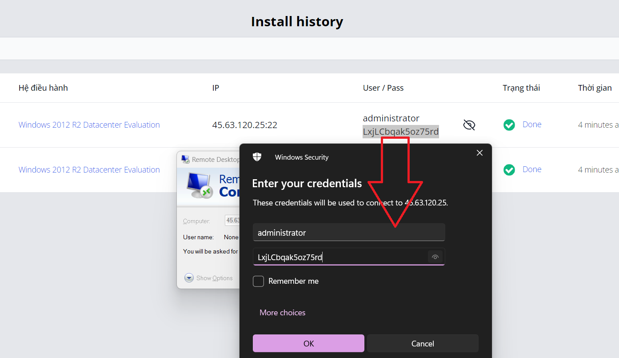619x358 pixels.
Task: Check the Remember me checkbox
Action: click(x=258, y=281)
